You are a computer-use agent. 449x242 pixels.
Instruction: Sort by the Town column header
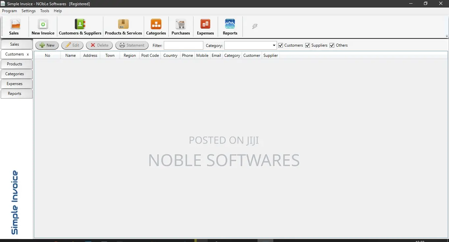(110, 55)
